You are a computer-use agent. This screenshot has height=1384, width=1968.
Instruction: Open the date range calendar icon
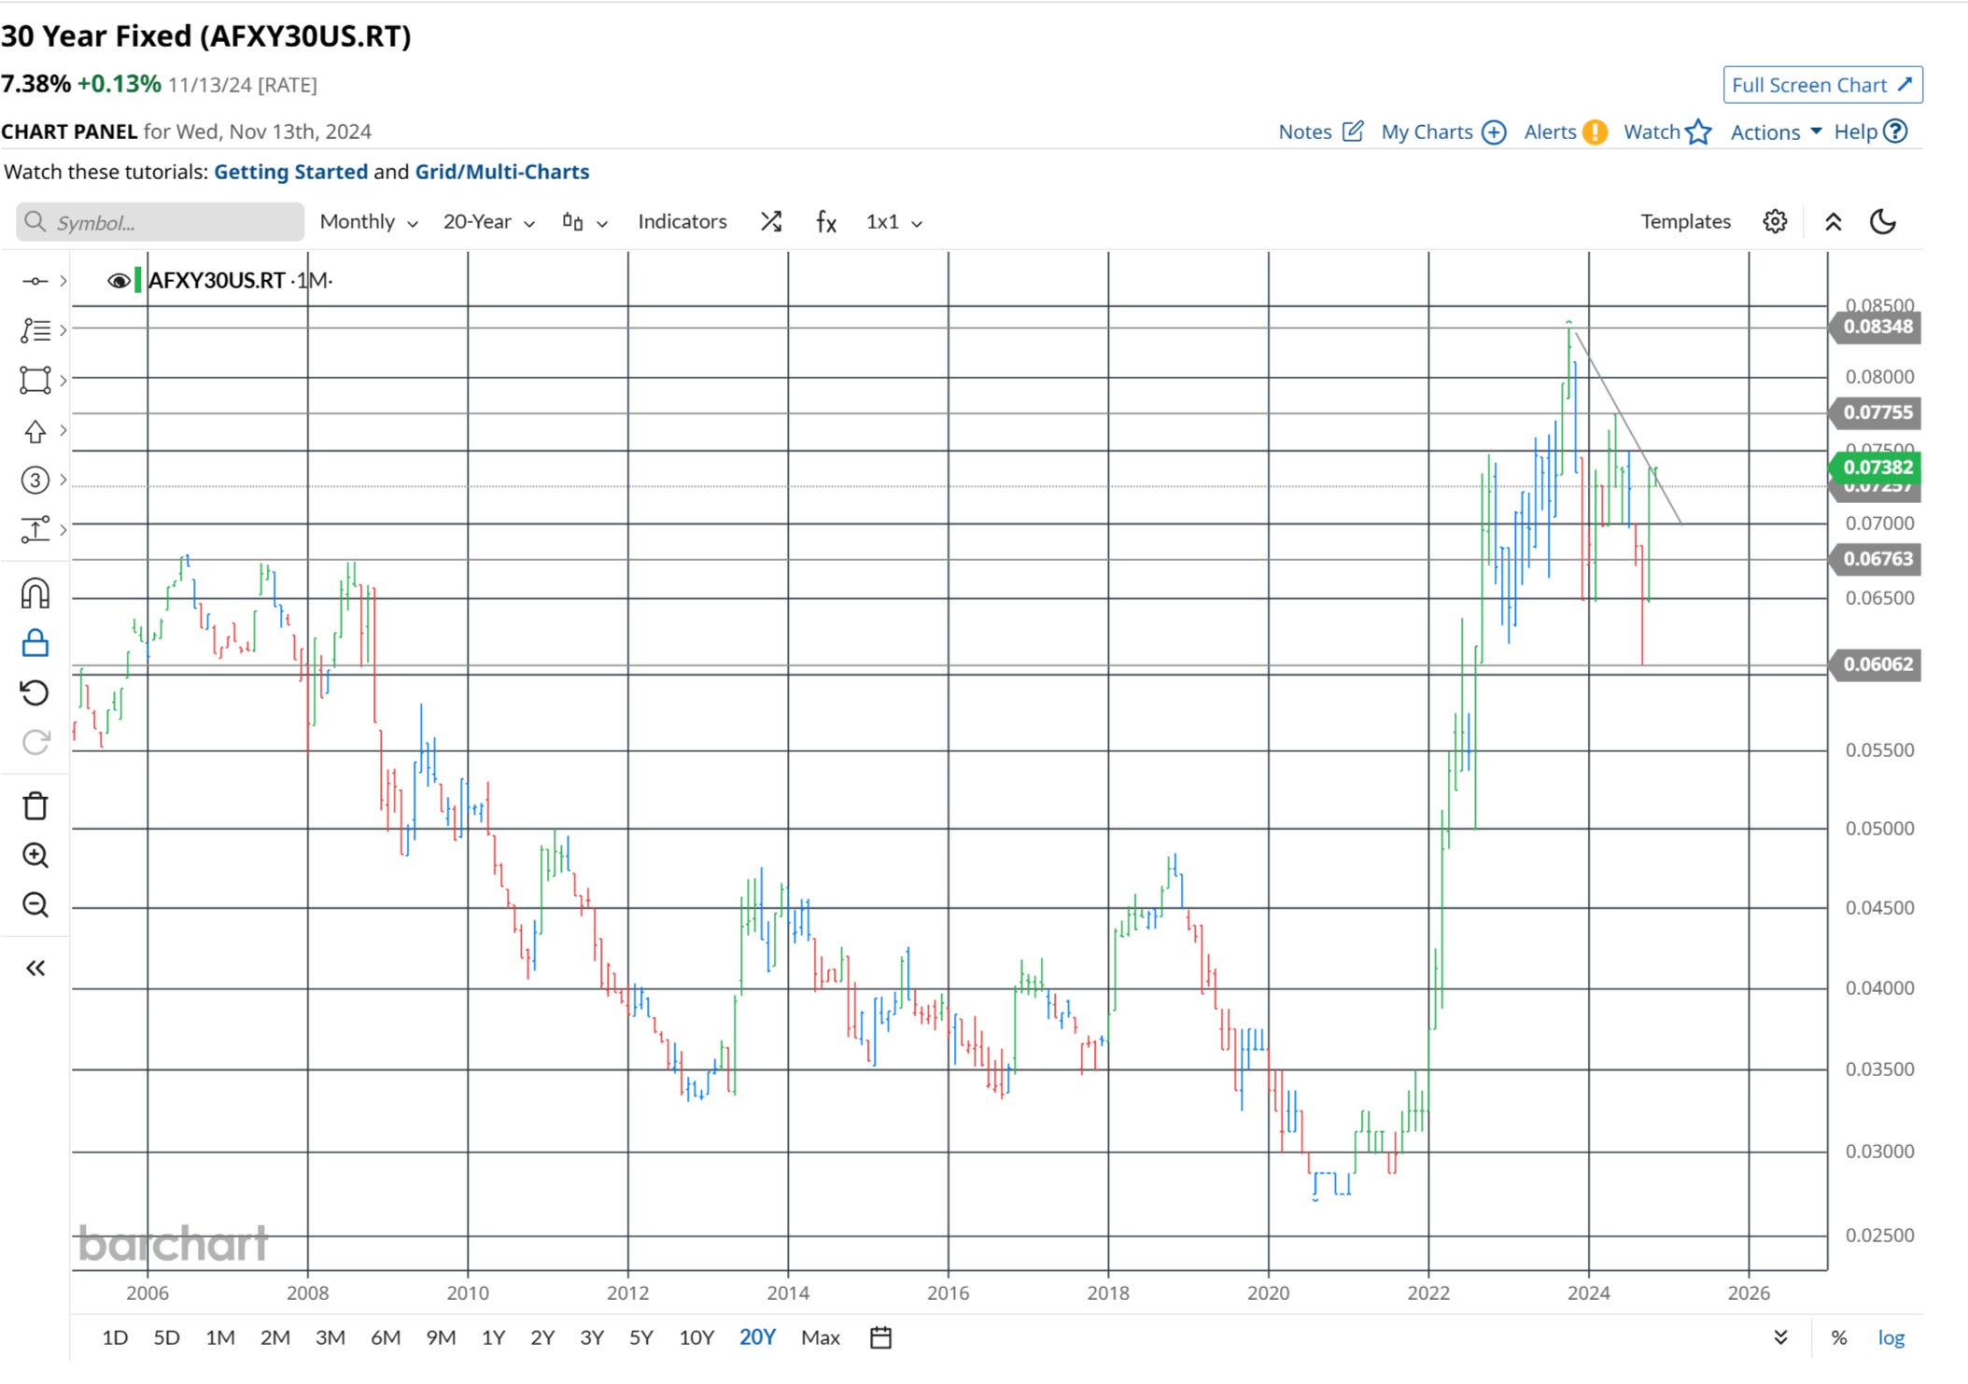pos(880,1337)
